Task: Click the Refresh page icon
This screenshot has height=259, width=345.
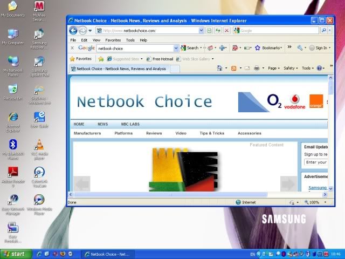Action: coord(218,31)
